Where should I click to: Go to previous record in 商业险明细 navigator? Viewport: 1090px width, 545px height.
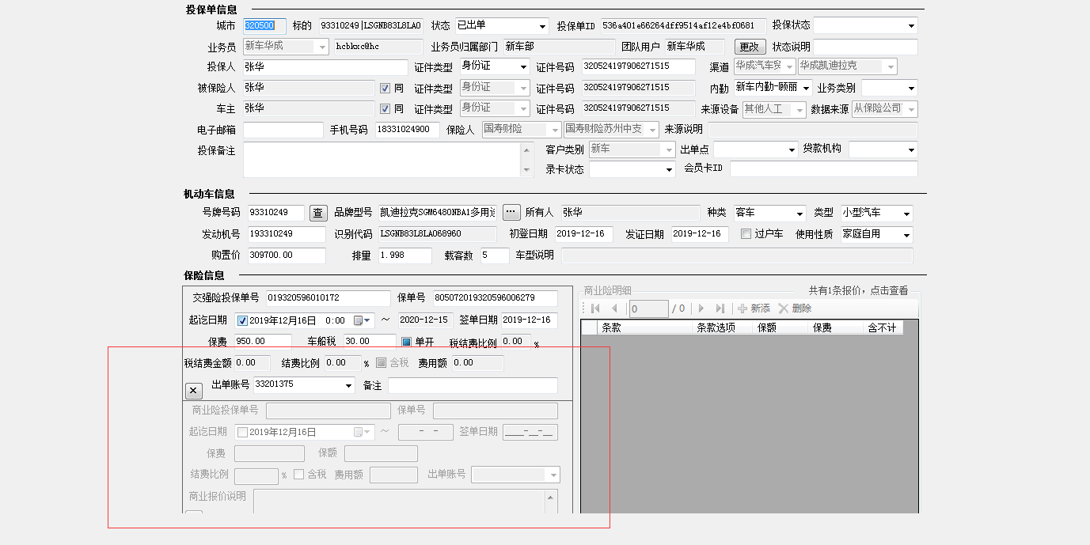click(x=614, y=308)
